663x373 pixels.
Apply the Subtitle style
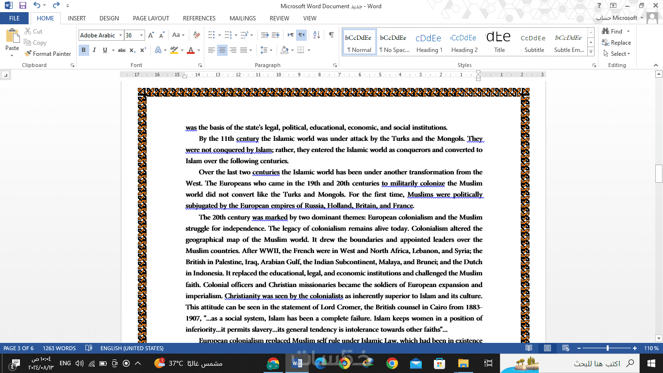(x=534, y=42)
